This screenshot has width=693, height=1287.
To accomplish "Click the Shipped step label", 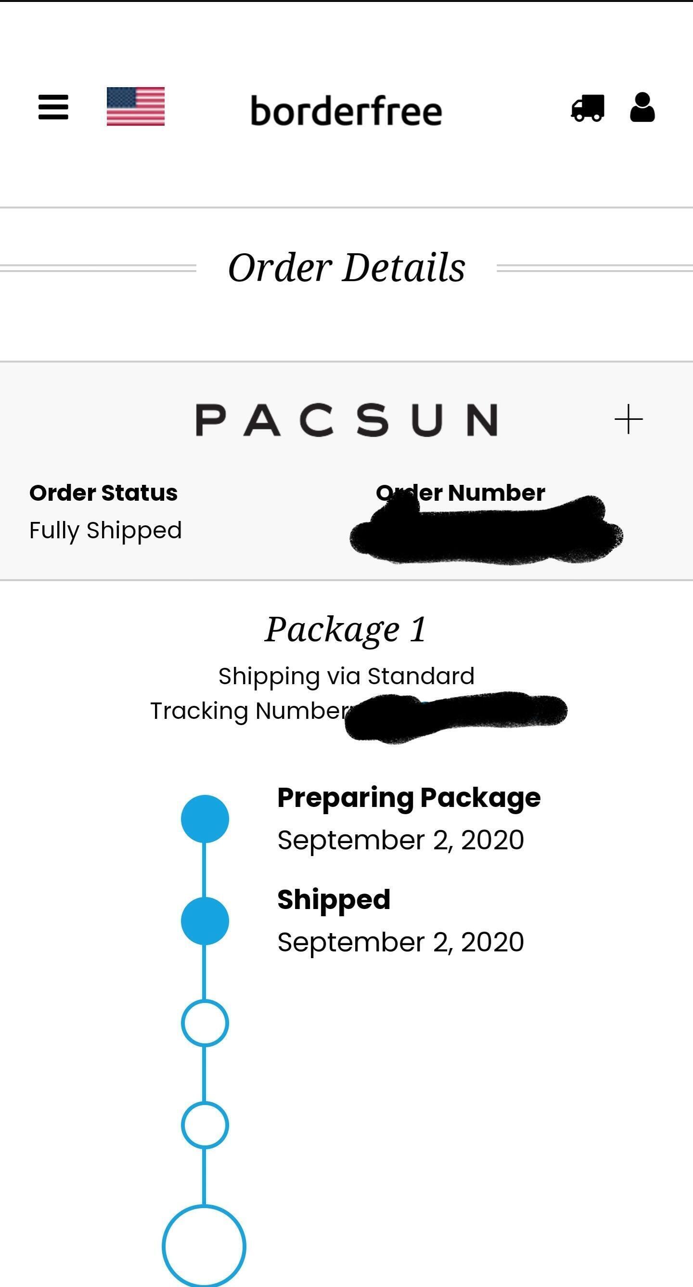I will pos(334,900).
